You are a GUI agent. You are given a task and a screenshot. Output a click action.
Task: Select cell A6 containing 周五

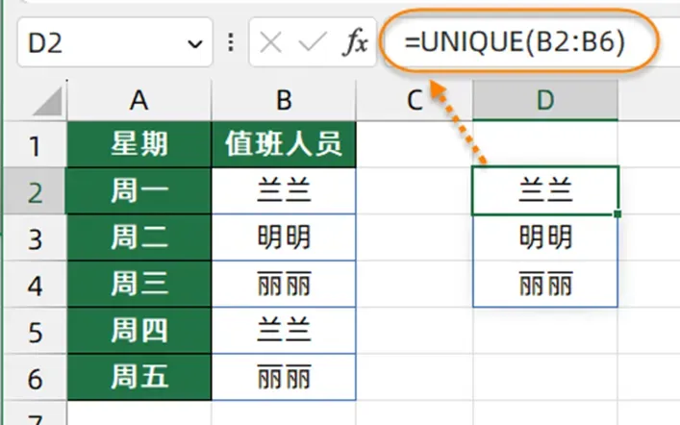[x=139, y=377]
